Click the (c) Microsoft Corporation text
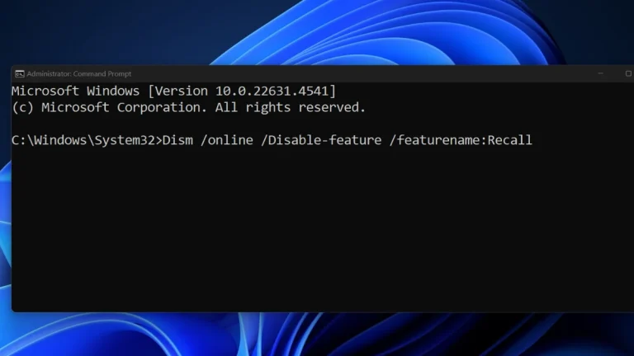 tap(109, 107)
